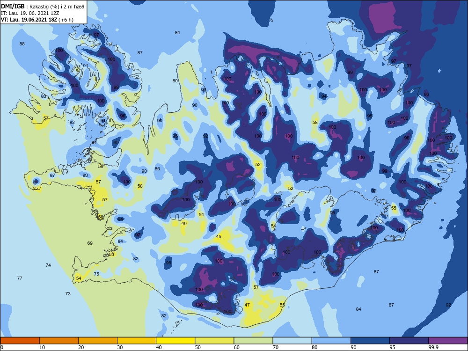The width and height of the screenshot is (468, 351).
Task: Choose the purple above-99.9 legend swatch
Action: [x=448, y=341]
